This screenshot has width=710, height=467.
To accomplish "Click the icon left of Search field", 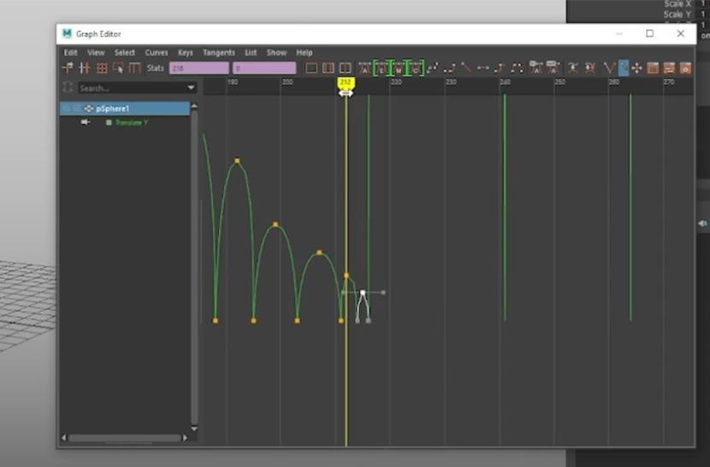I will [68, 87].
